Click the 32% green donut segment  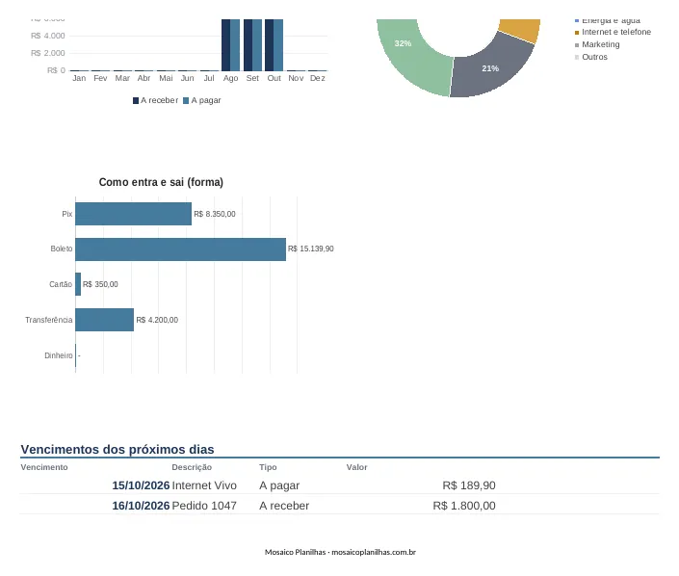click(409, 56)
